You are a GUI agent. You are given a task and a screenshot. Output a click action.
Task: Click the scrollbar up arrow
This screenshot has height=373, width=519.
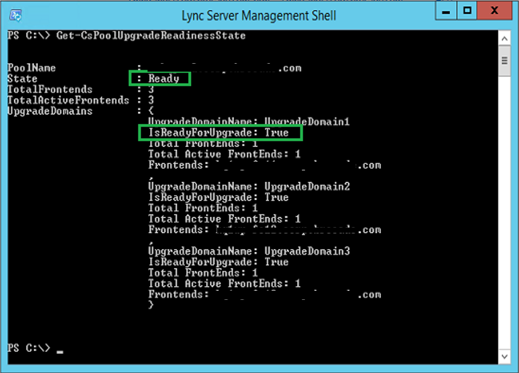point(504,39)
